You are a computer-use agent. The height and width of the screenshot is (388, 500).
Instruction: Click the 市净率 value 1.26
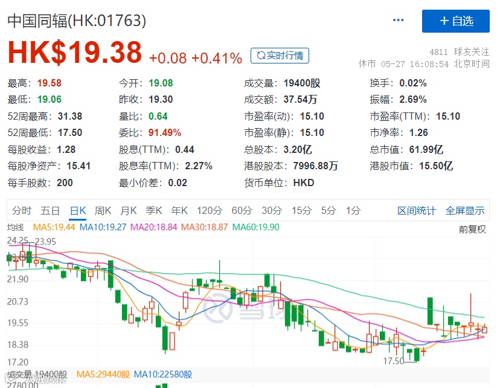pos(418,132)
